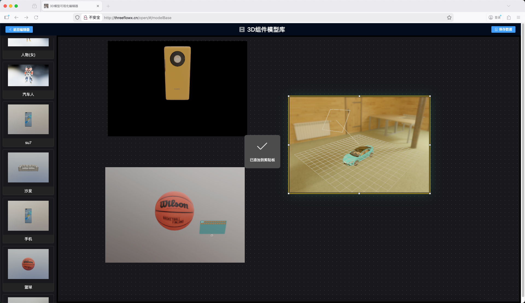Bookmark page with star icon
Screen dimensions: 525x303
tap(449, 17)
